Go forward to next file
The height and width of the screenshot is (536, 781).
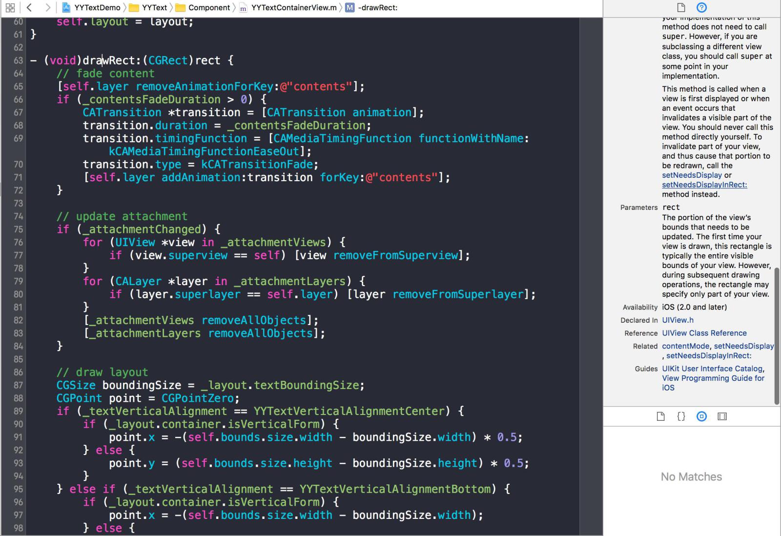pos(47,7)
